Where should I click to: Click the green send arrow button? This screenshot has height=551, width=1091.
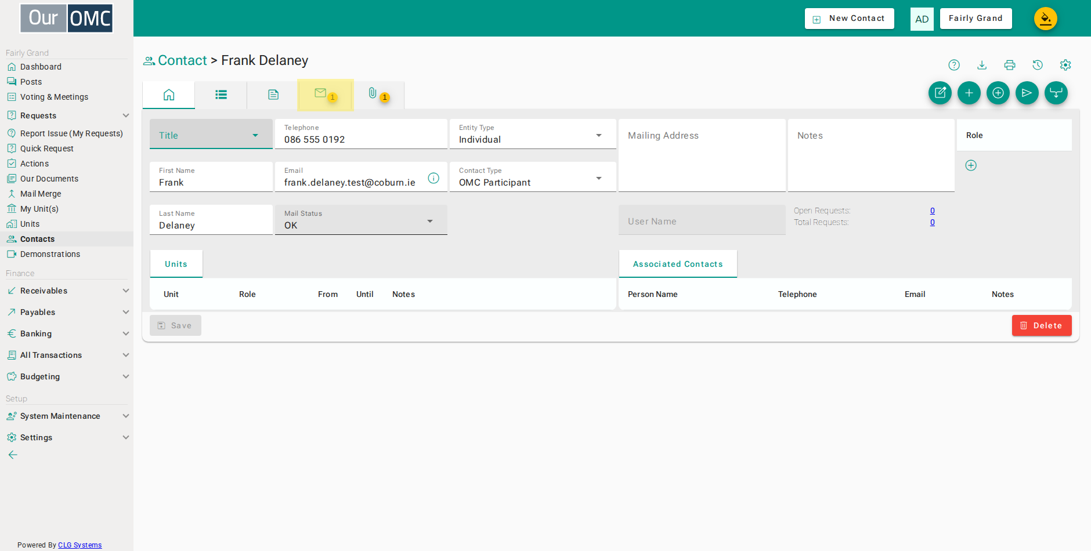point(1027,93)
